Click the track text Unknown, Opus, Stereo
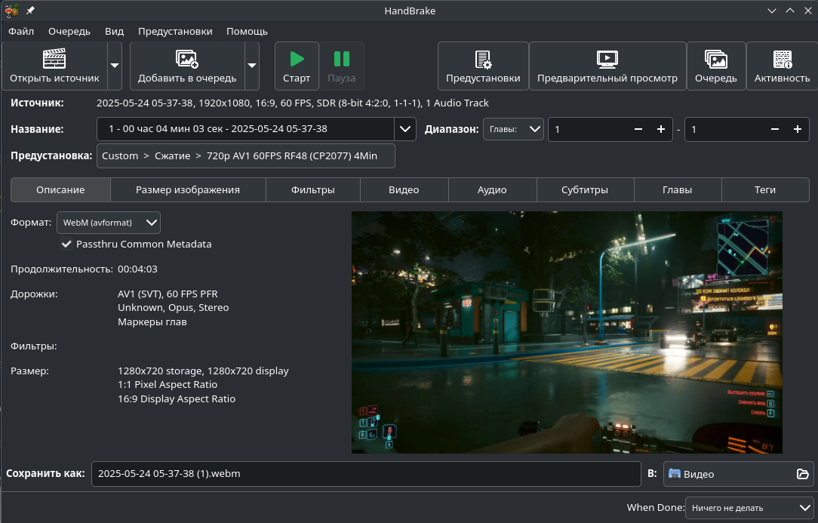This screenshot has height=523, width=818. (174, 308)
